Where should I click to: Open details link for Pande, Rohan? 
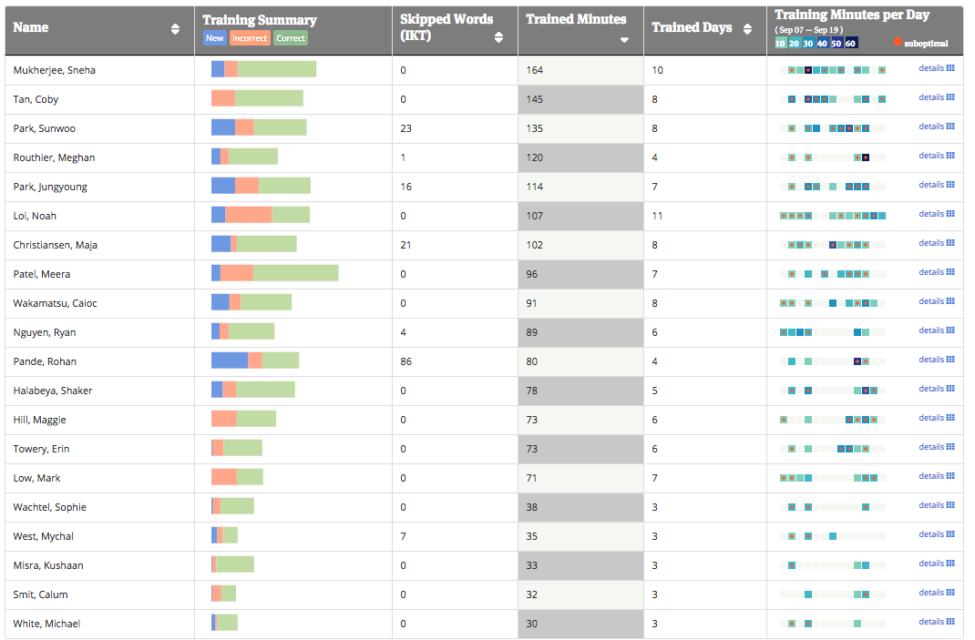(931, 360)
